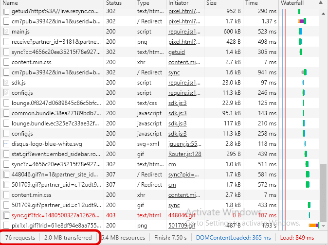Select the main.js request name
The image size is (328, 245).
(x=20, y=32)
